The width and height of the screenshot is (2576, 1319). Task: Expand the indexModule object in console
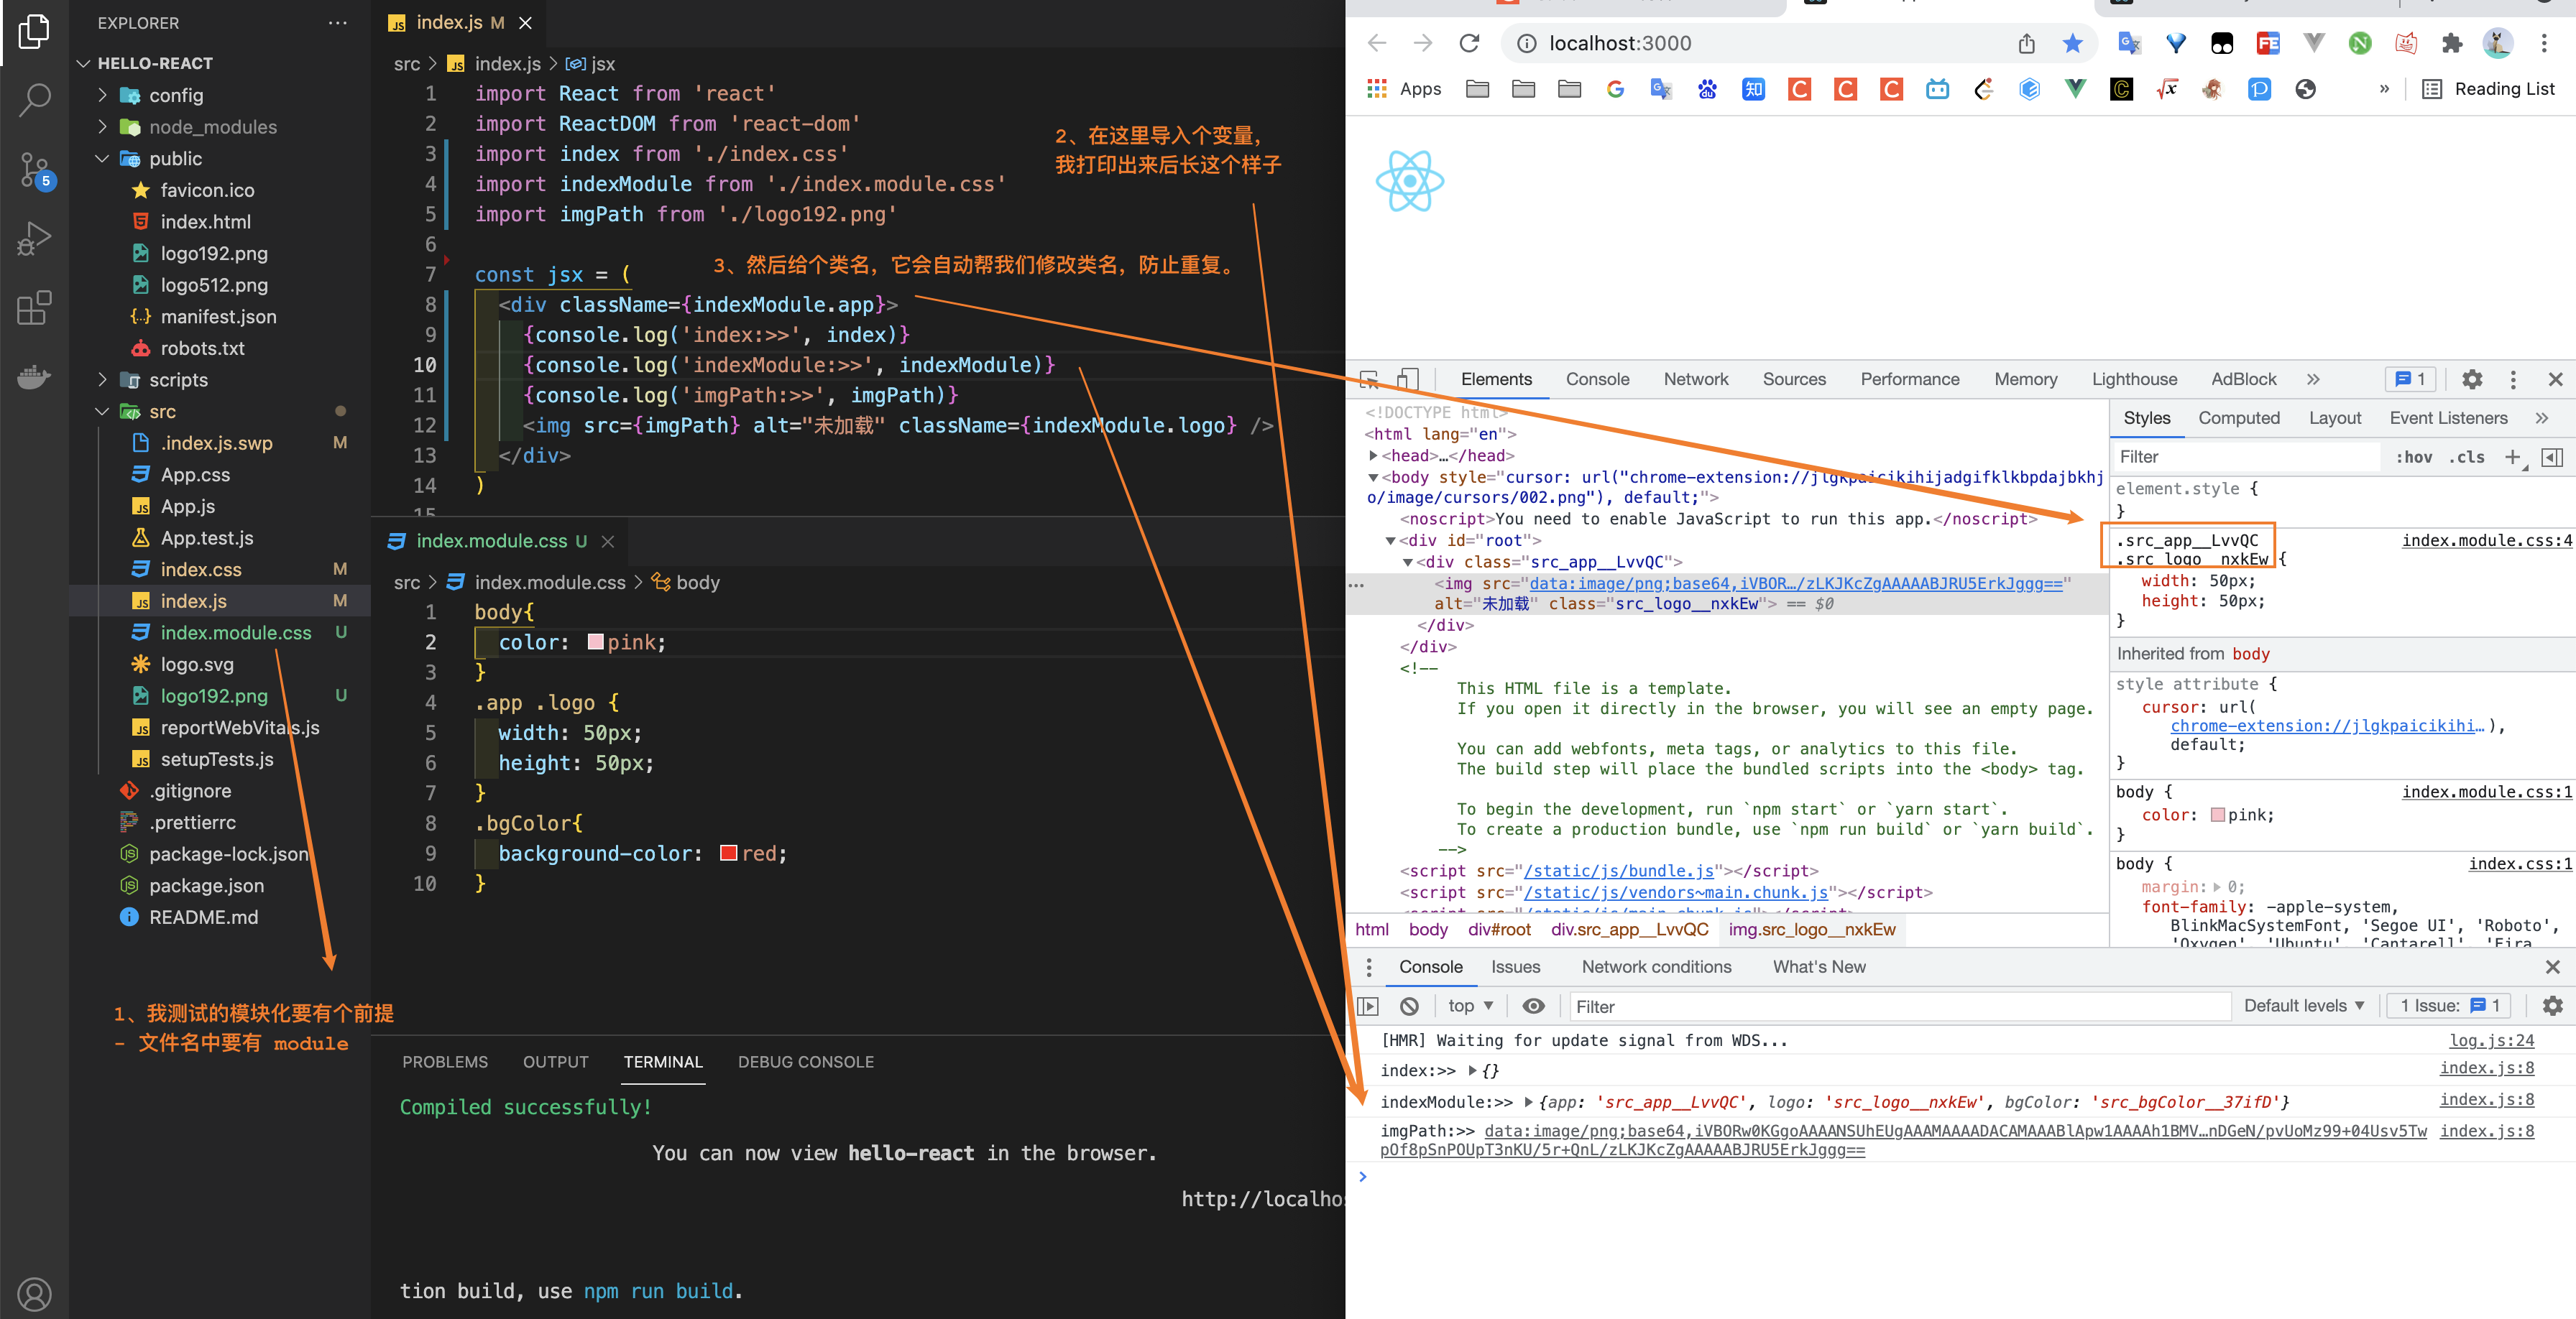pyautogui.click(x=1528, y=1102)
